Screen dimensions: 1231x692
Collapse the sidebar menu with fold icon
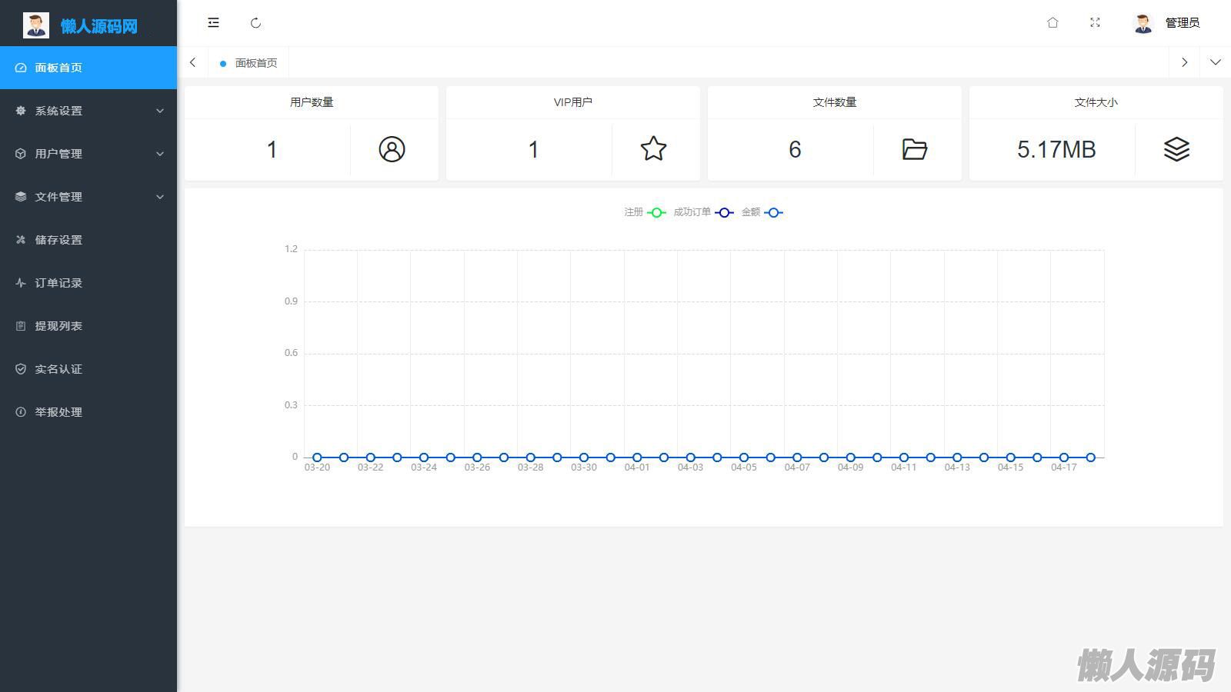click(213, 23)
